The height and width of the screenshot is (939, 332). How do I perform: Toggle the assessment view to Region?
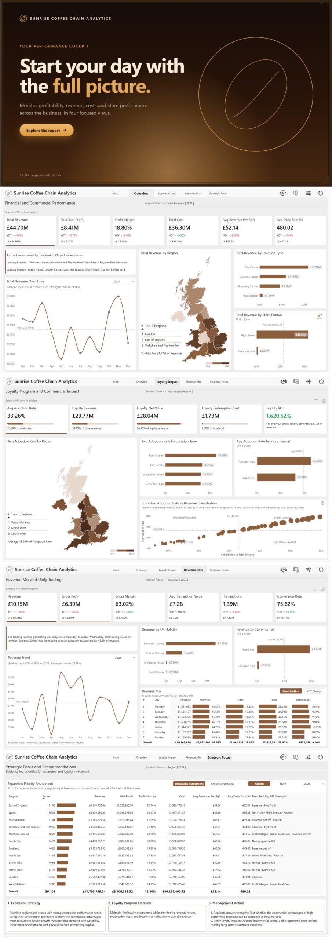(259, 784)
